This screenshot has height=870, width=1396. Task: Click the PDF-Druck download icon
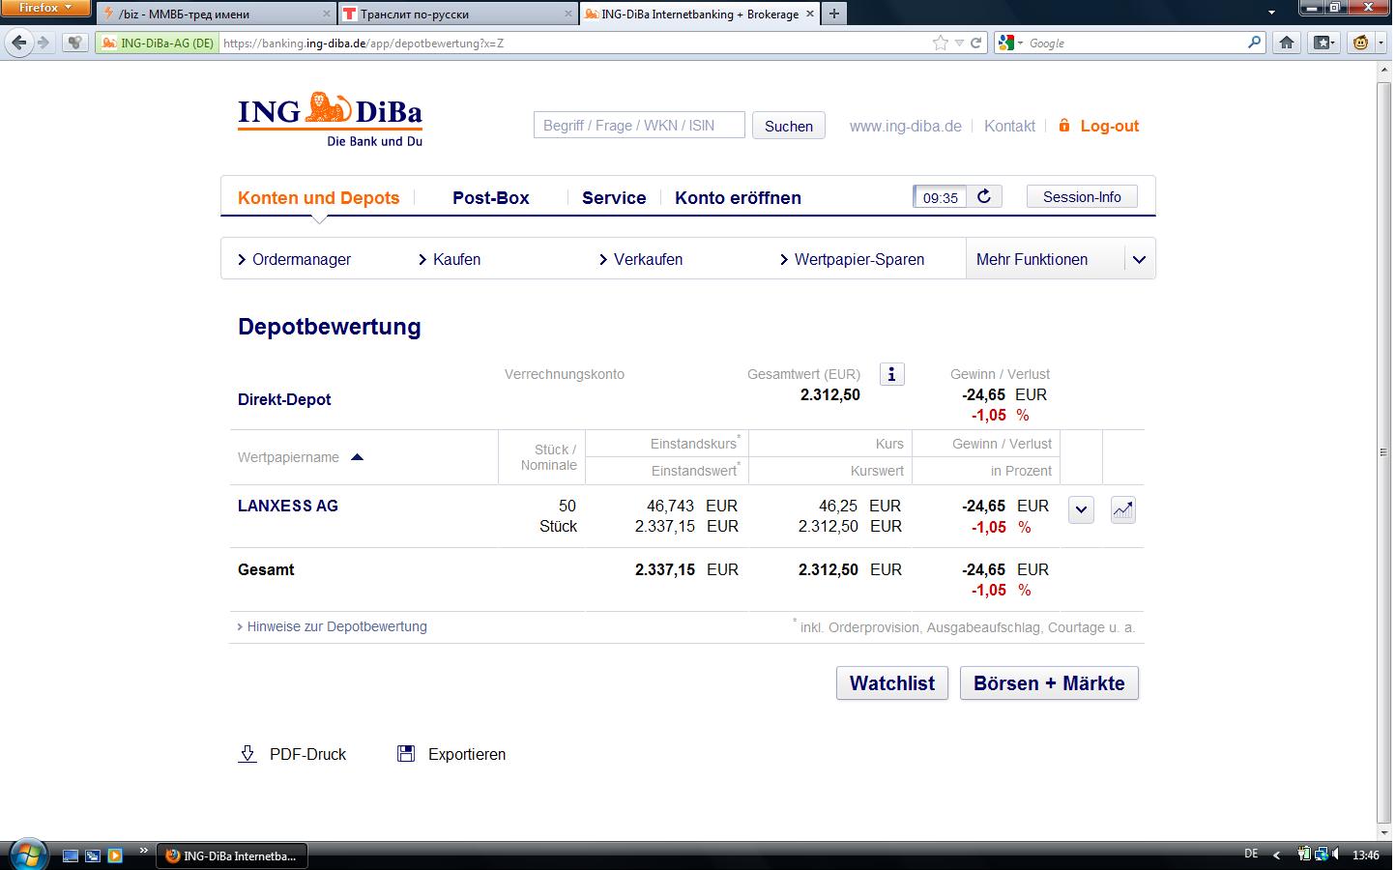(x=247, y=754)
